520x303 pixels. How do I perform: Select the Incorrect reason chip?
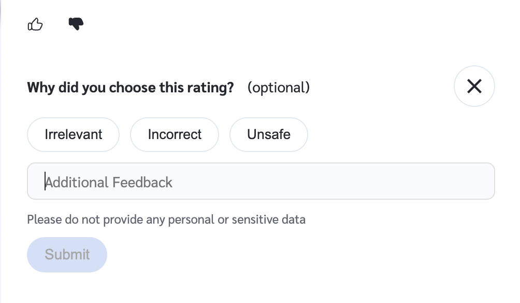(x=175, y=134)
